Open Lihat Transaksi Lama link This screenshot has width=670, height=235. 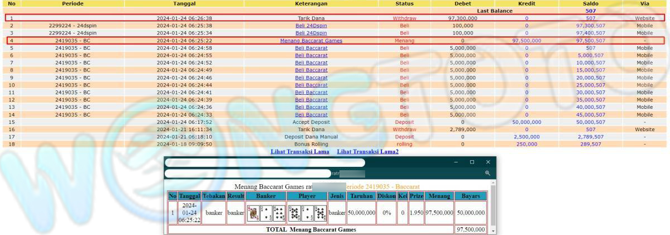point(301,151)
